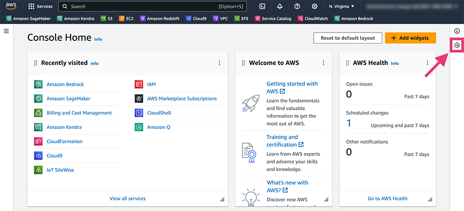
Task: Open the VPC favorite shortcut
Action: point(220,19)
